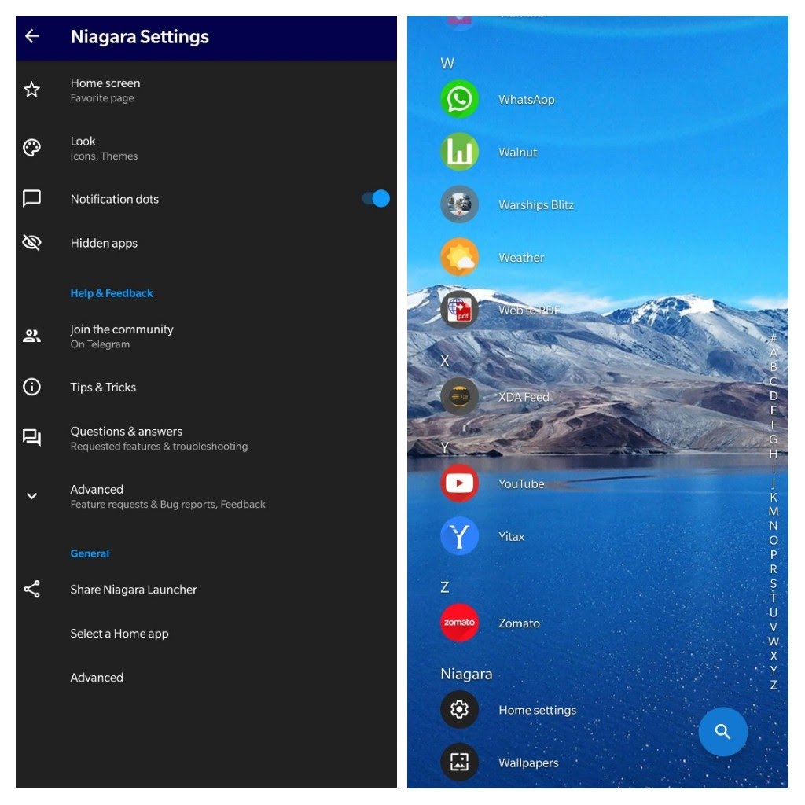The width and height of the screenshot is (805, 805).
Task: Toggle the Notification dots switch
Action: [x=375, y=199]
